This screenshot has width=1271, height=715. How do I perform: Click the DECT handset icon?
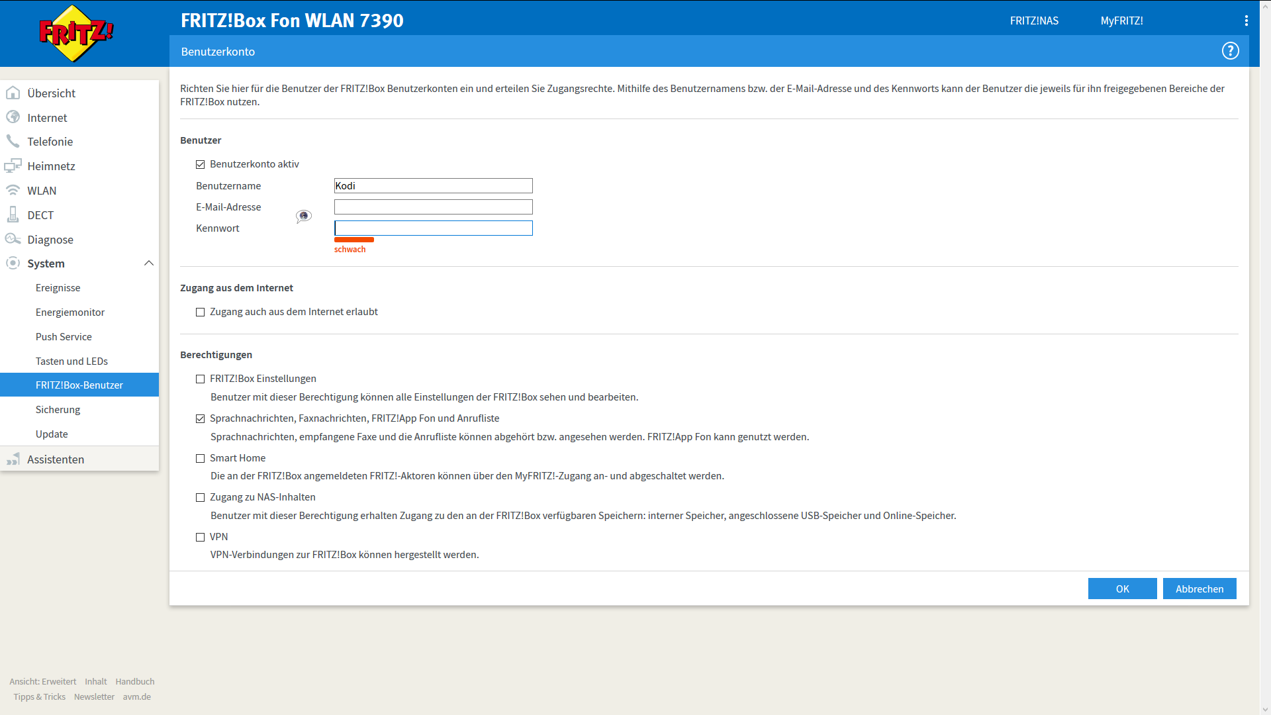pos(13,215)
